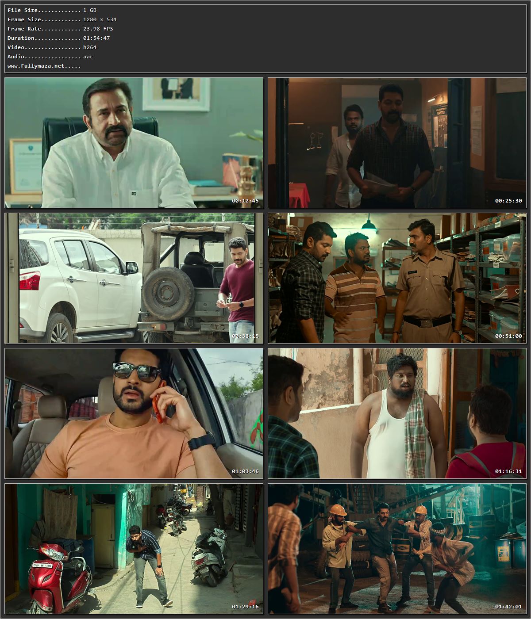Open the thumbnail stamped 00:51:00

397,278
